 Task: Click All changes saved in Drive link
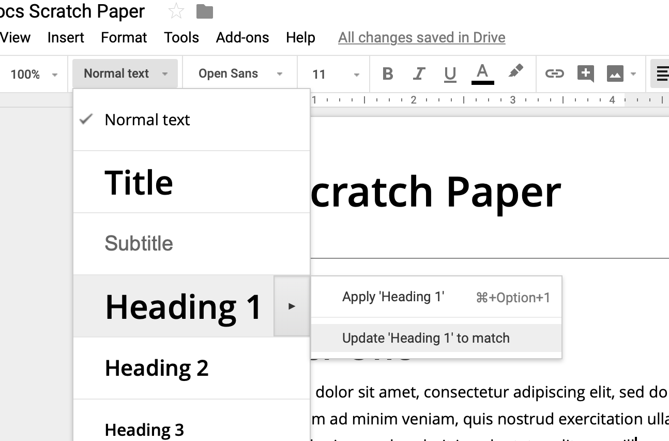[x=421, y=38]
